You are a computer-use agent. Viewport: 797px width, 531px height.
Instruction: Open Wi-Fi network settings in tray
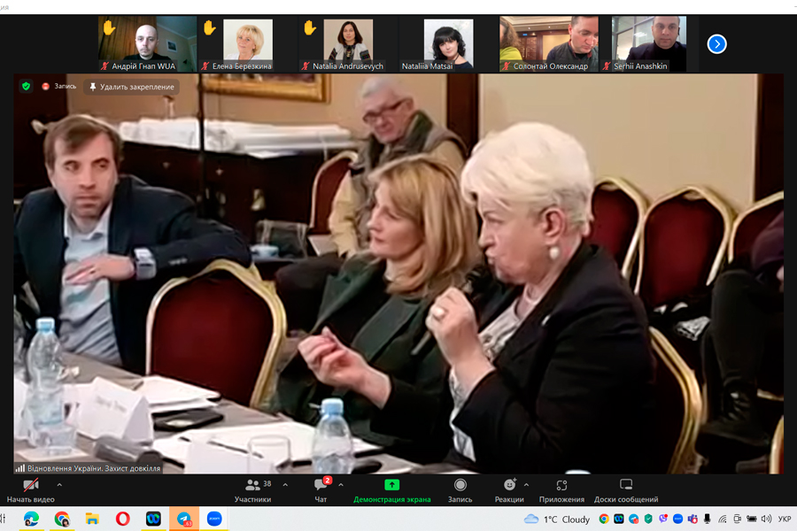point(723,519)
